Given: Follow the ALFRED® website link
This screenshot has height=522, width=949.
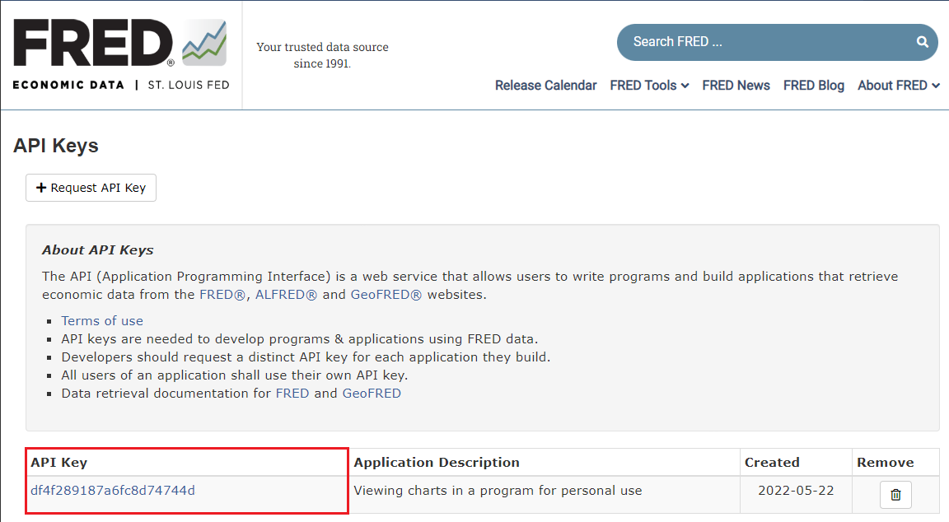Looking at the screenshot, I should (286, 295).
